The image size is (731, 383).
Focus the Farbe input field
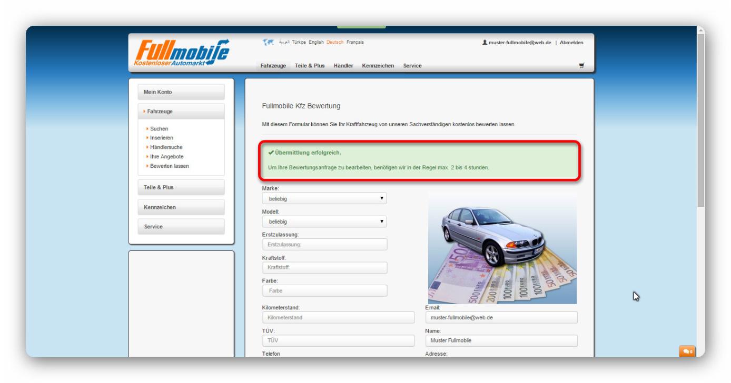point(324,290)
